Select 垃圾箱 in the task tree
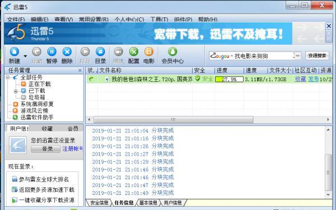Viewport: 336px width, 210px height. coord(36,97)
